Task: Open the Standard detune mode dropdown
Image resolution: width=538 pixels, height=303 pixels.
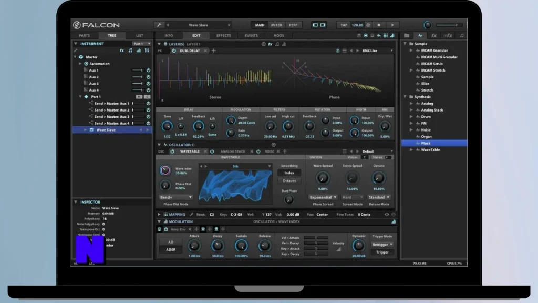Action: coord(379,197)
